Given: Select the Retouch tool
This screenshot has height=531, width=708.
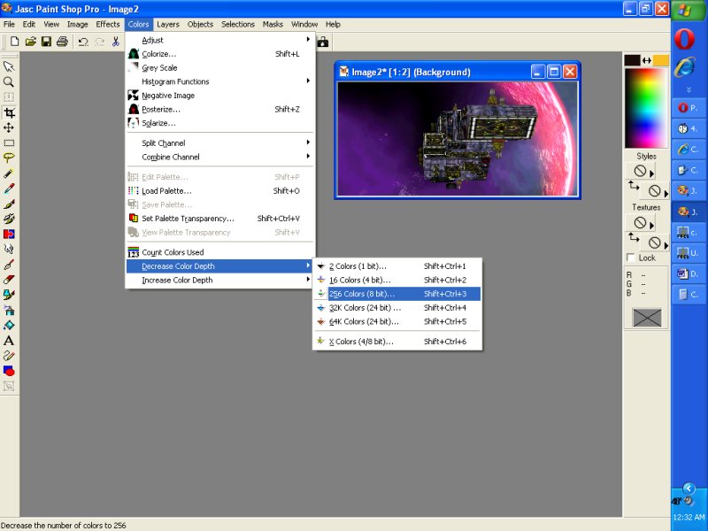Looking at the screenshot, I should [x=9, y=250].
